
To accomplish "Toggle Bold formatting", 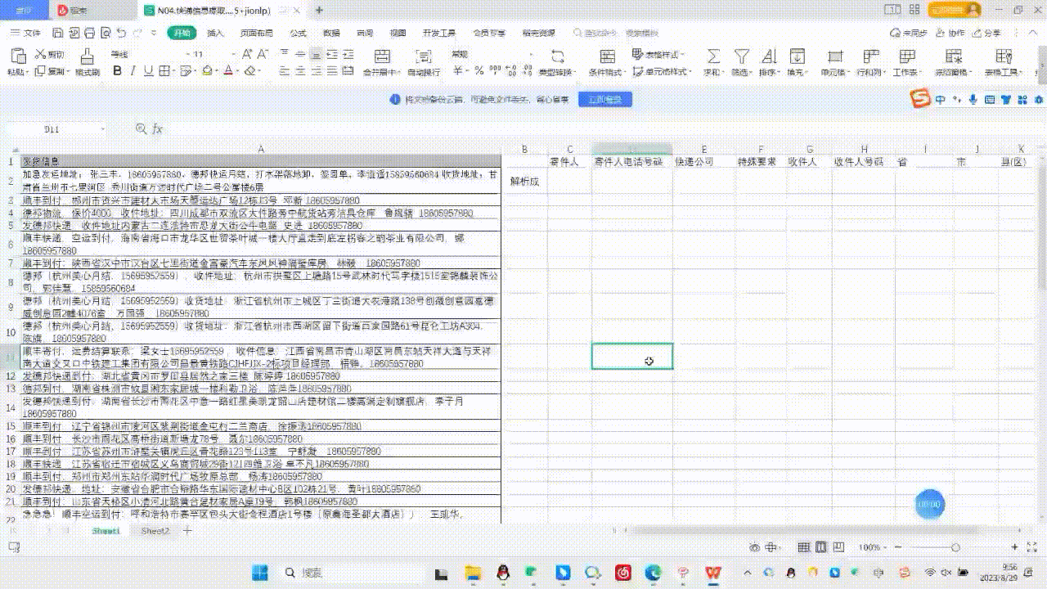I will [117, 72].
